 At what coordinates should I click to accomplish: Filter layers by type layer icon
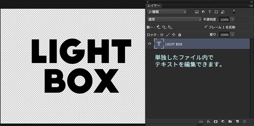(x=210, y=12)
